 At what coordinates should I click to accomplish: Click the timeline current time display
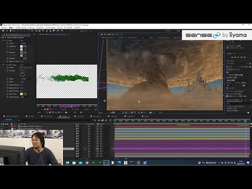pos(8,120)
